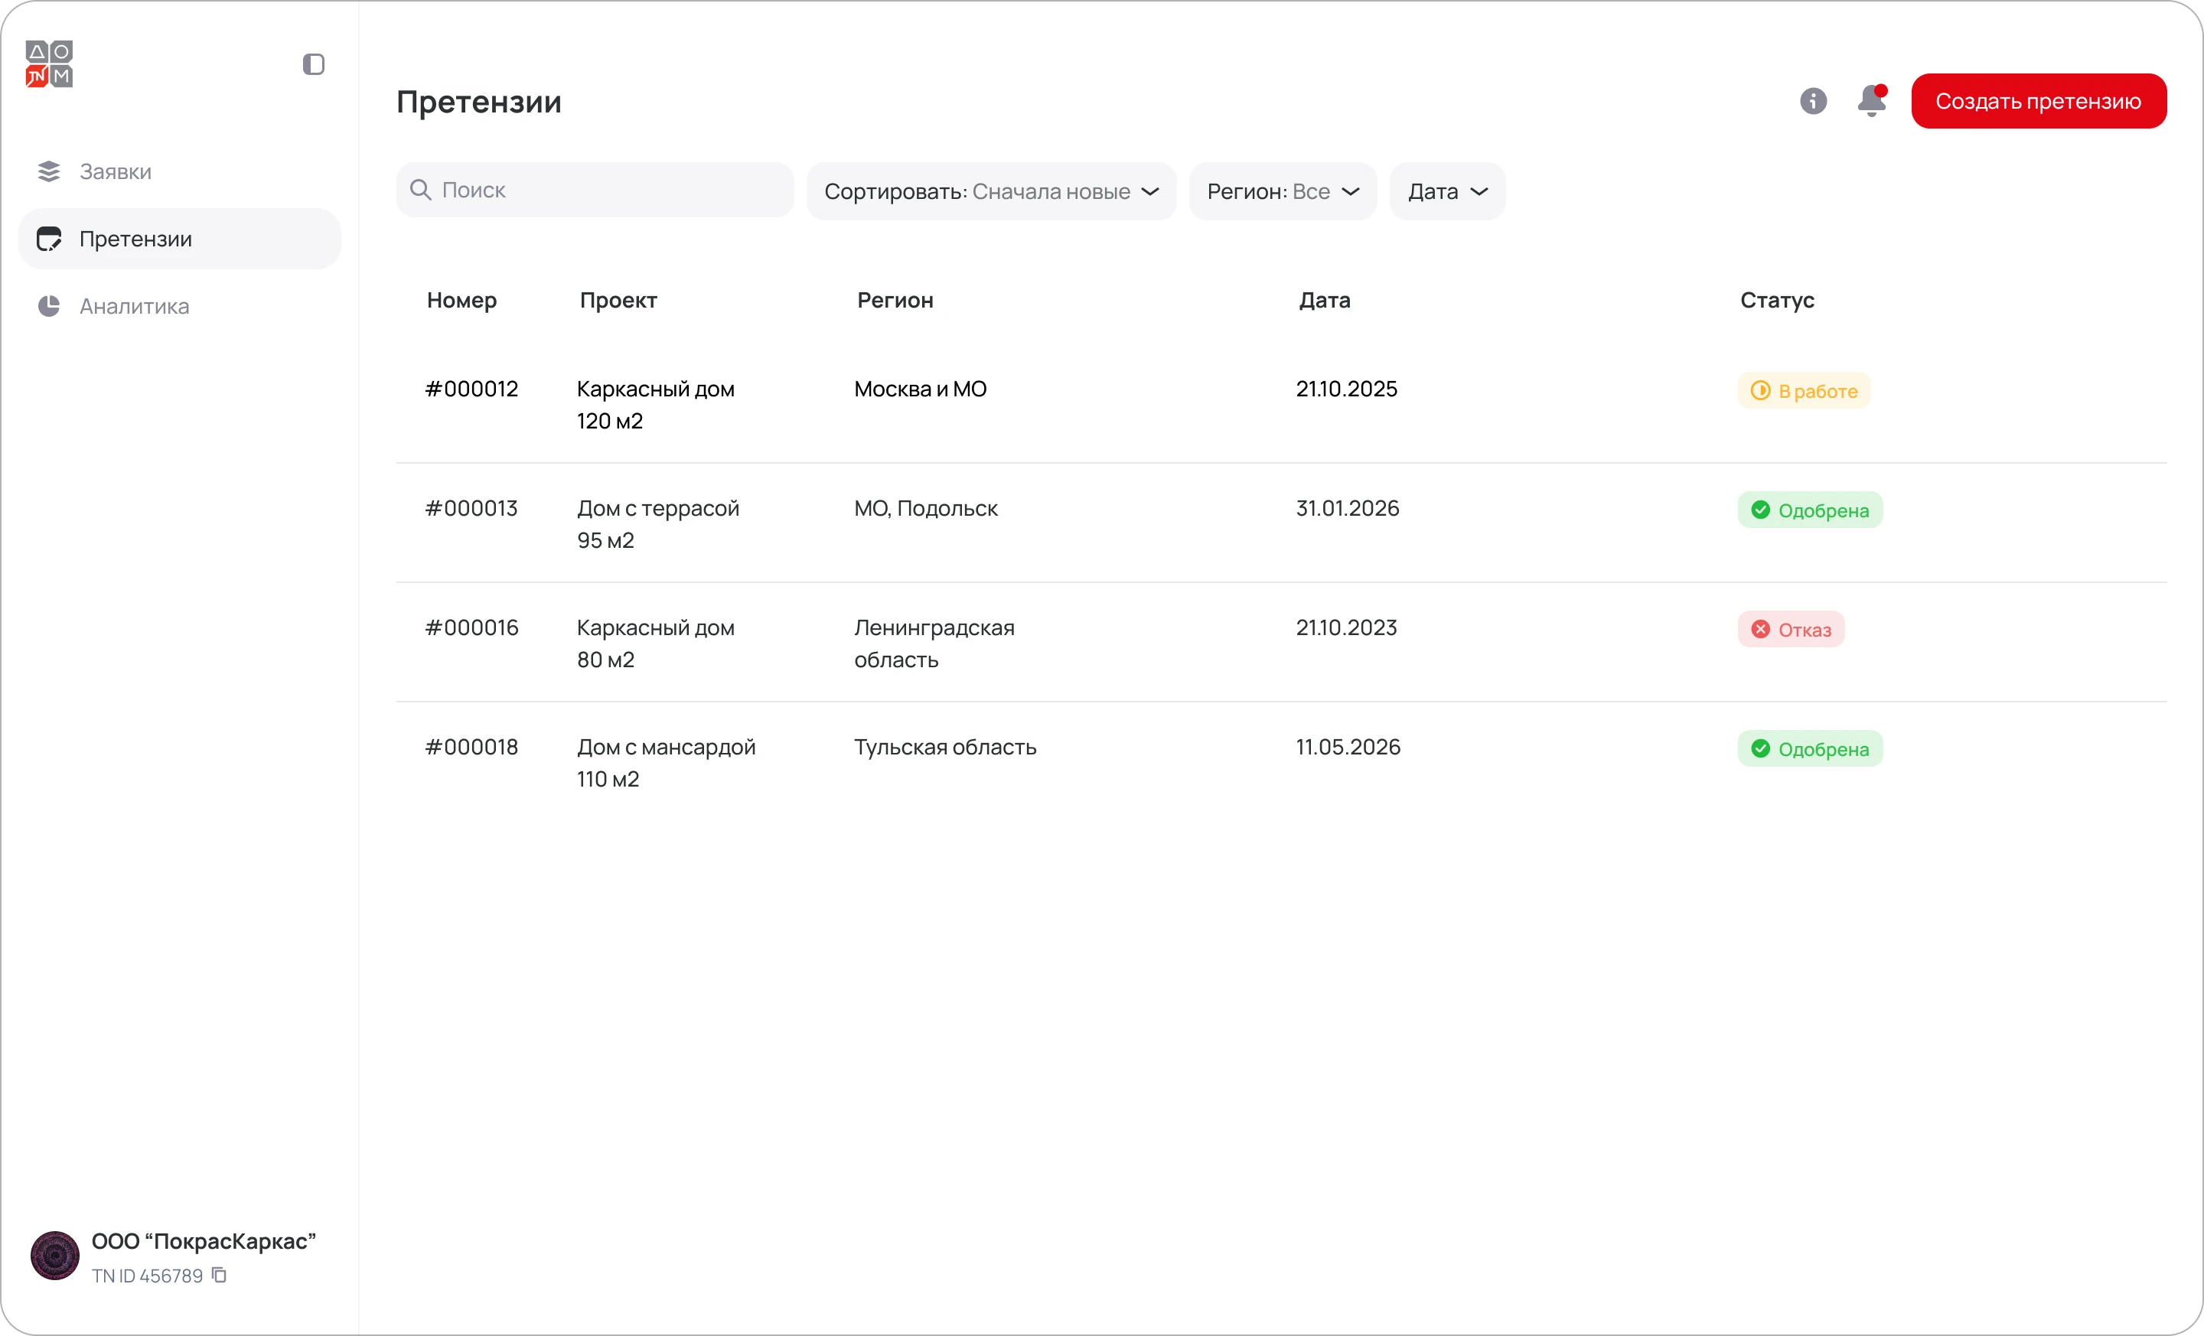The image size is (2204, 1336).
Task: Click the Отказ status badge
Action: pos(1791,630)
